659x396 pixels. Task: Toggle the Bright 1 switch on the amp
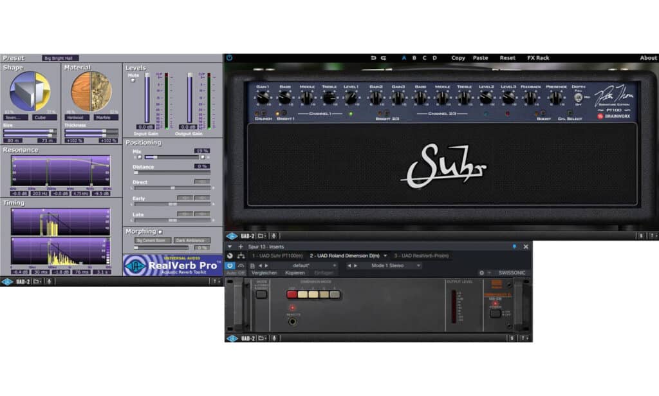pyautogui.click(x=284, y=113)
